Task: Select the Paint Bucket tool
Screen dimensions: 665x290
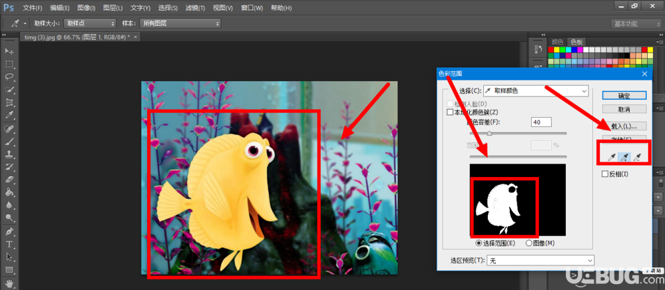Action: 9,192
